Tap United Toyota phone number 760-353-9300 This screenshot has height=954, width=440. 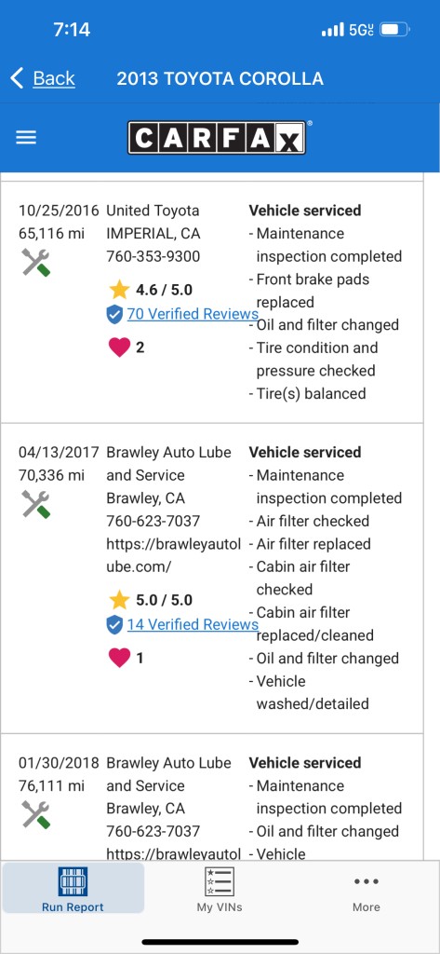(x=153, y=256)
